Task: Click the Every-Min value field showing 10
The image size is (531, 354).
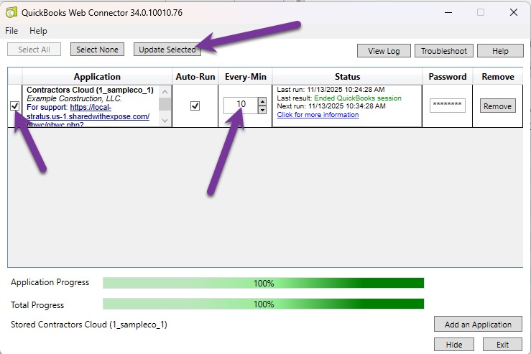Action: pos(241,106)
